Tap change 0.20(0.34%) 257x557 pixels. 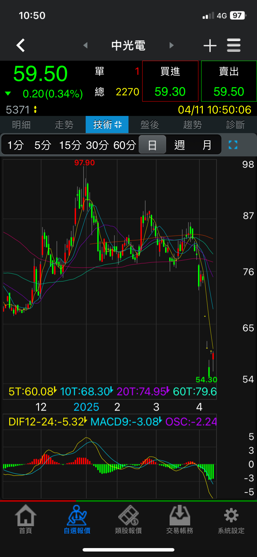[53, 94]
